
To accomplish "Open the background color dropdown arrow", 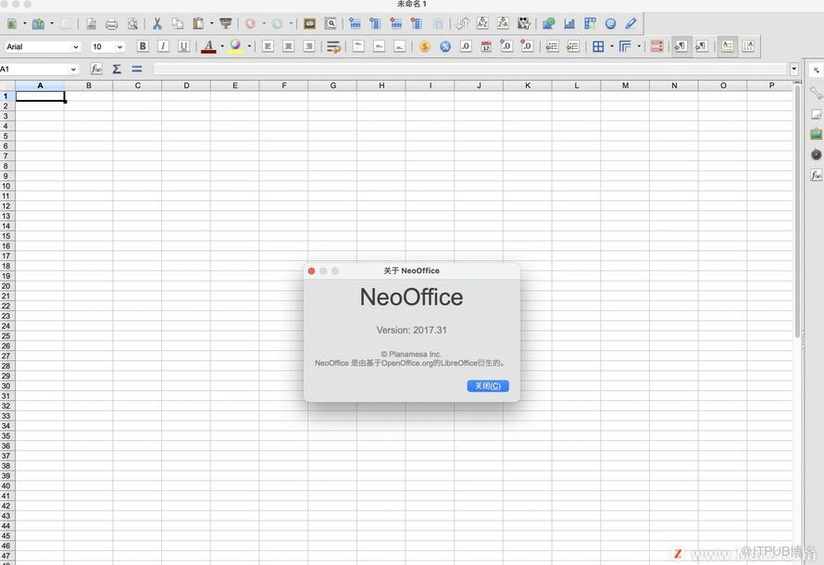I will (x=249, y=47).
